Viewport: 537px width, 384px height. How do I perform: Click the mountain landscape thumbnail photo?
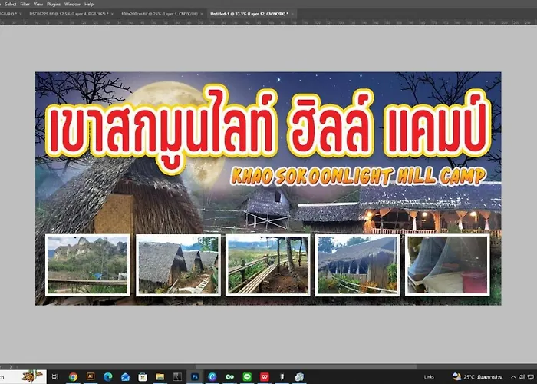coord(87,265)
